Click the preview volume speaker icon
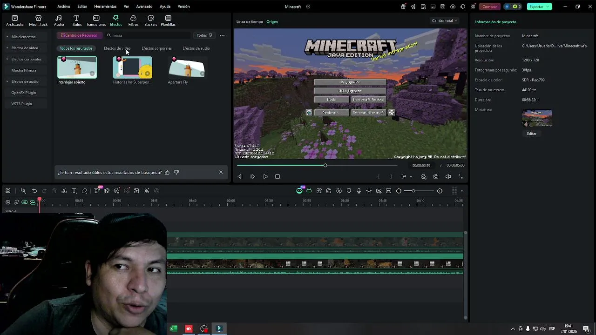The height and width of the screenshot is (335, 596). [448, 177]
